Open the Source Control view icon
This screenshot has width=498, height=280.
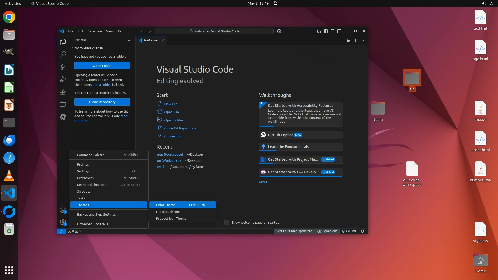[x=63, y=67]
